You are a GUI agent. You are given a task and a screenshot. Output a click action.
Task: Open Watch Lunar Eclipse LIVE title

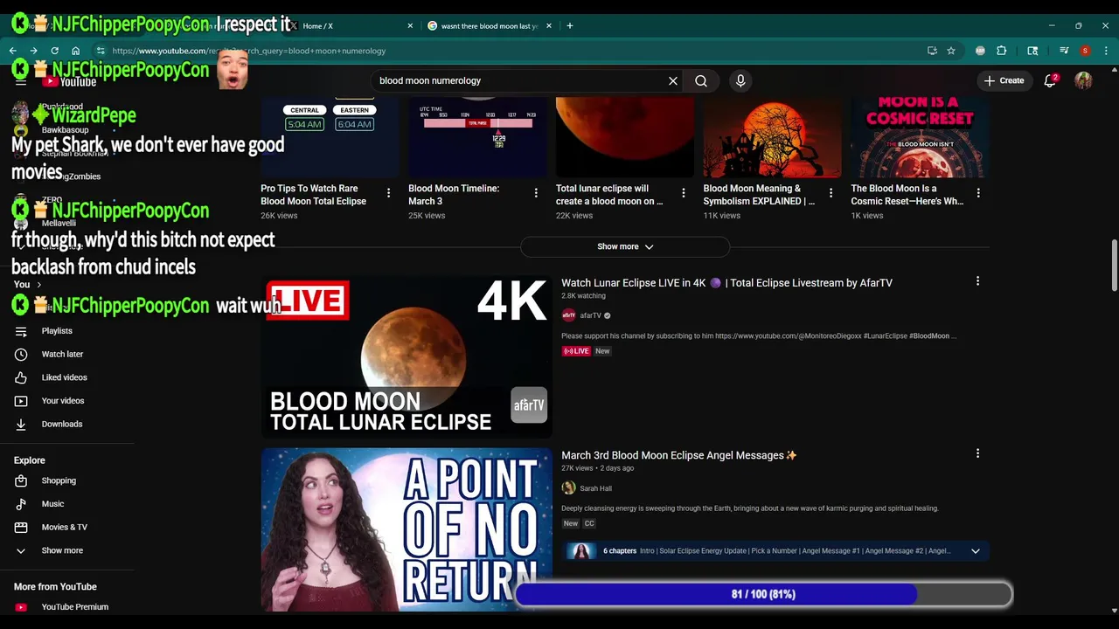(x=726, y=283)
